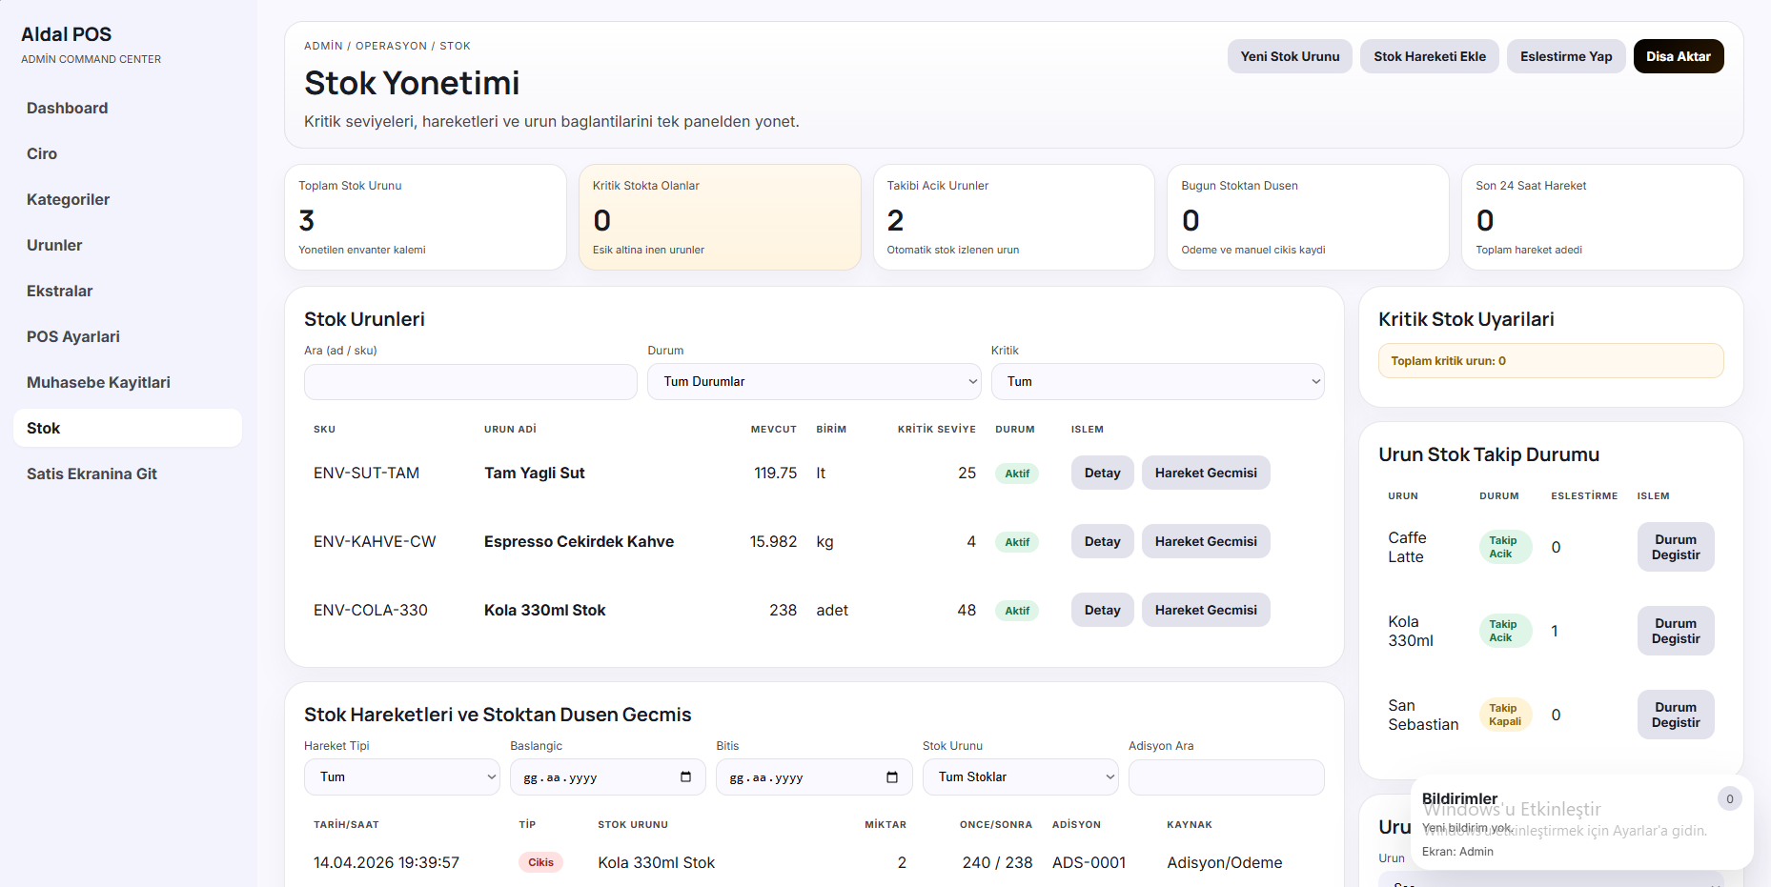Click product name Tam Yagli Sut
This screenshot has height=887, width=1771.
[x=535, y=473]
